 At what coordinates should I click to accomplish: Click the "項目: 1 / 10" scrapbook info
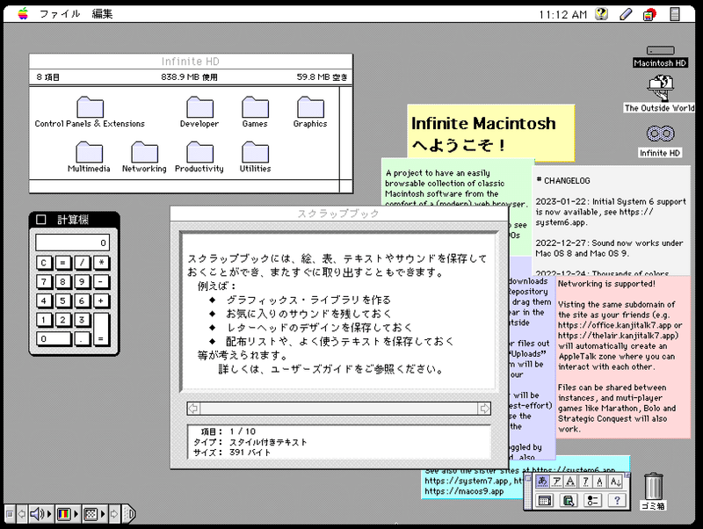click(228, 431)
